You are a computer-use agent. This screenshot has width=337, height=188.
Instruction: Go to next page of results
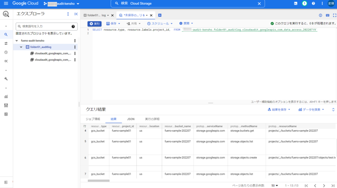(x=324, y=186)
